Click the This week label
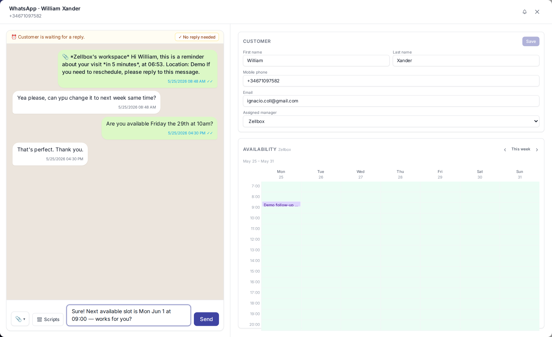The height and width of the screenshot is (337, 552). [521, 149]
